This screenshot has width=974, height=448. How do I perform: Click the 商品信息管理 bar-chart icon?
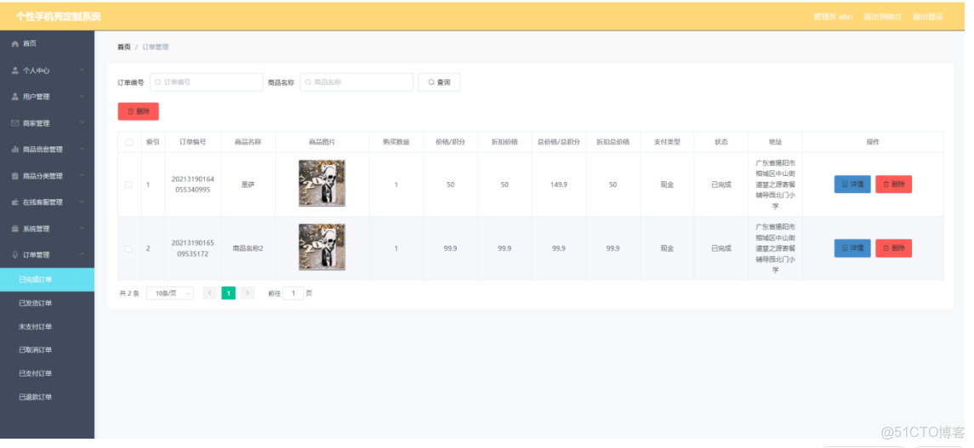15,150
